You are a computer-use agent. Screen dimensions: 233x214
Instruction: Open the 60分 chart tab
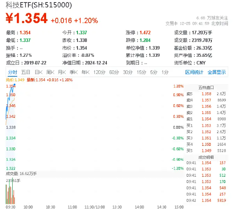114,72
